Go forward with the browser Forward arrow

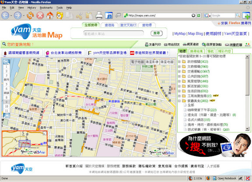coord(17,16)
